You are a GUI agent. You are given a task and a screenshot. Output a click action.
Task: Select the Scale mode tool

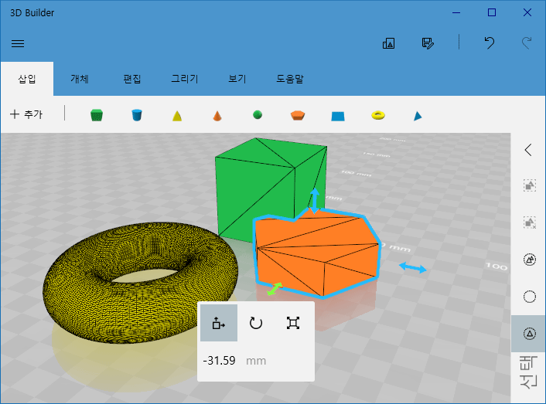click(x=293, y=323)
